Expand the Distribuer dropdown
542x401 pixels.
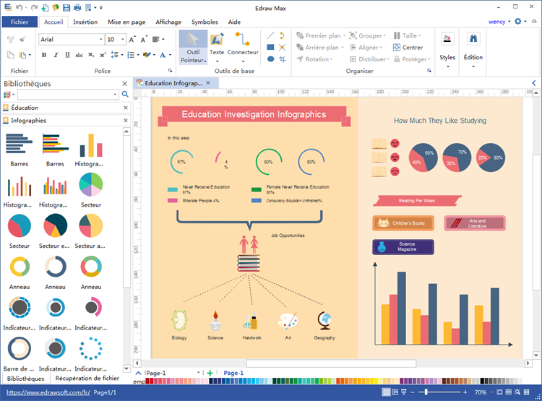pyautogui.click(x=388, y=59)
